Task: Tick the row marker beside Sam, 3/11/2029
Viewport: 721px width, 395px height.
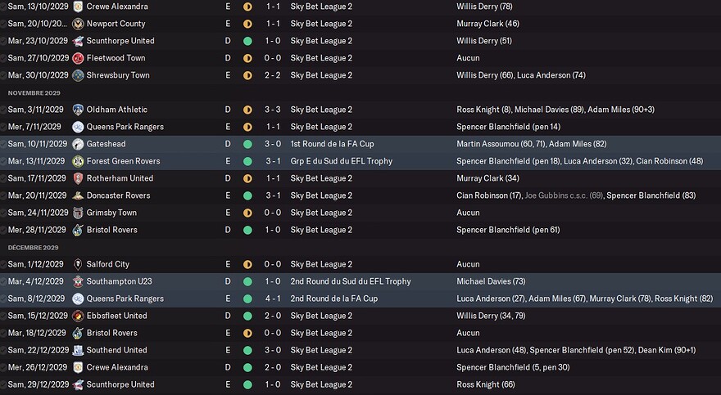Action: tap(3, 110)
